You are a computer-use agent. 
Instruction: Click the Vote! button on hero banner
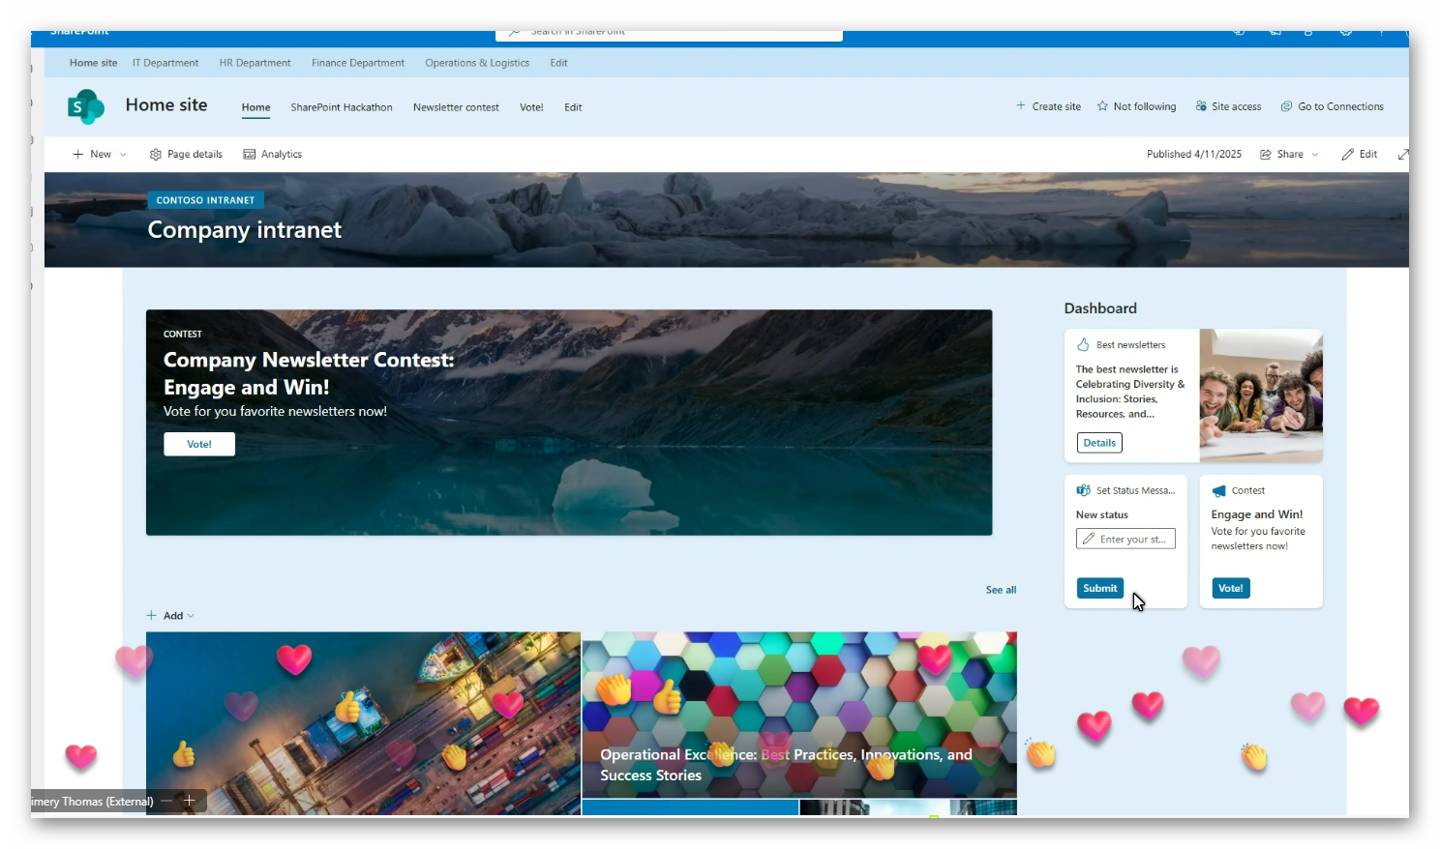tap(199, 444)
